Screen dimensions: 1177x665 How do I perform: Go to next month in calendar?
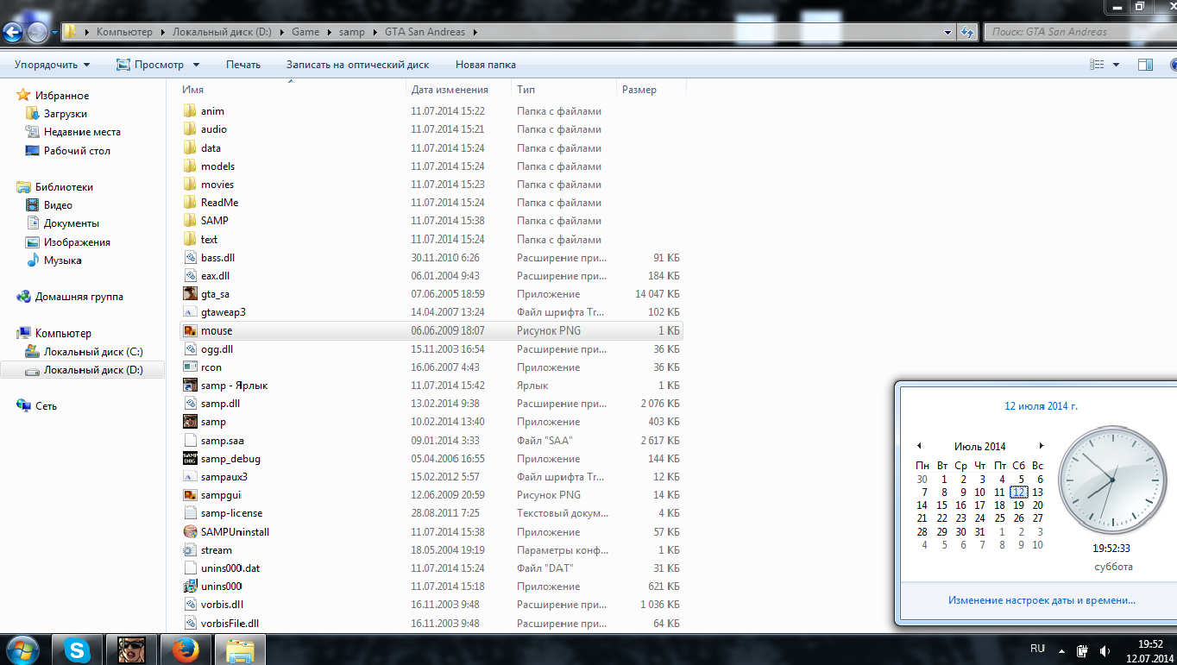1042,446
